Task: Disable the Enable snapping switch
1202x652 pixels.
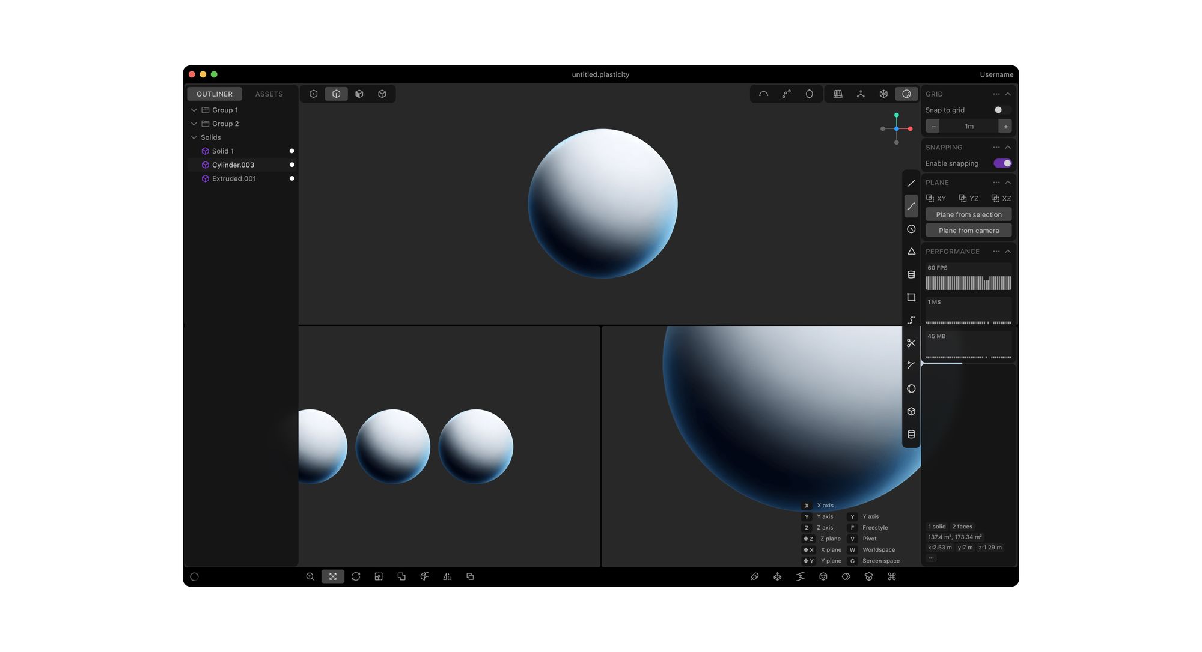Action: click(x=1002, y=163)
